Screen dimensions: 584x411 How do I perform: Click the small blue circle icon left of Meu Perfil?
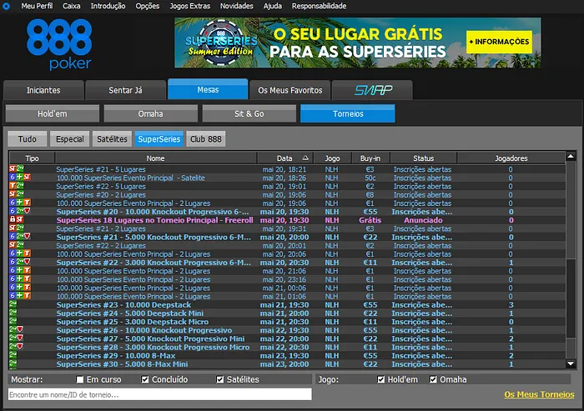click(6, 6)
